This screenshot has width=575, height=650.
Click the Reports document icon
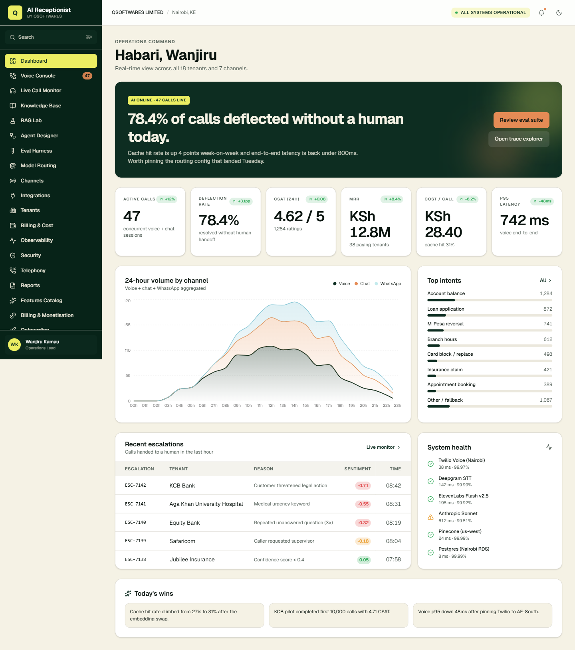[x=13, y=285]
